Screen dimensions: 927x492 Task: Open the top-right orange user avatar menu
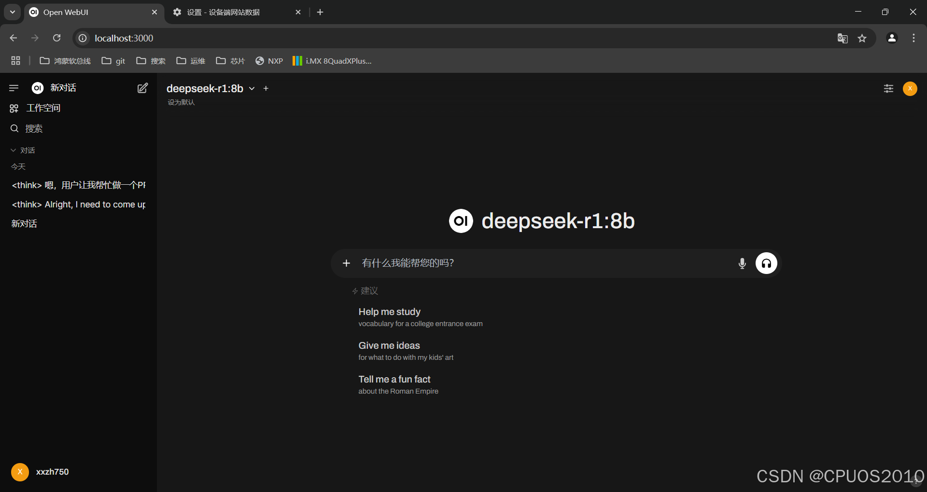click(910, 88)
